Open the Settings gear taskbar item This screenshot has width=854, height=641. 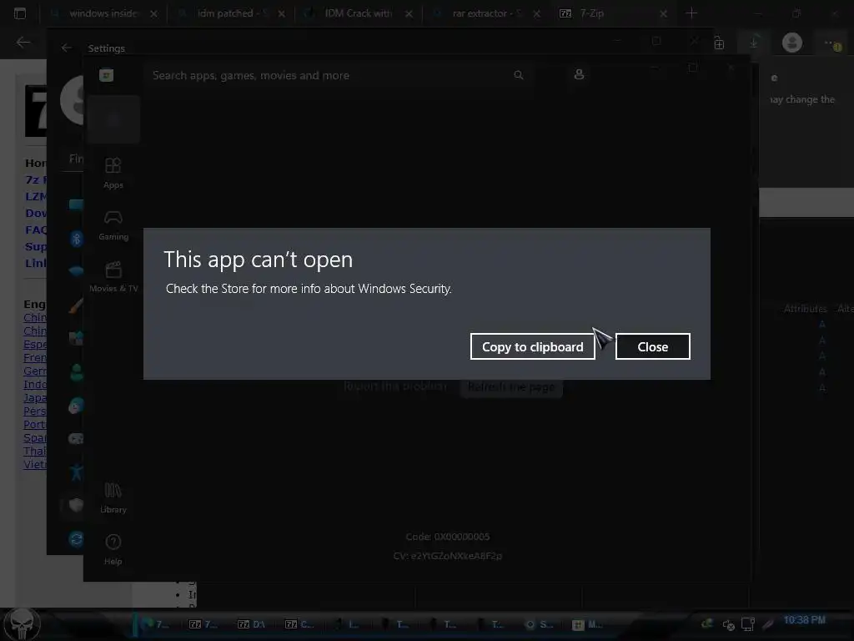pos(540,624)
